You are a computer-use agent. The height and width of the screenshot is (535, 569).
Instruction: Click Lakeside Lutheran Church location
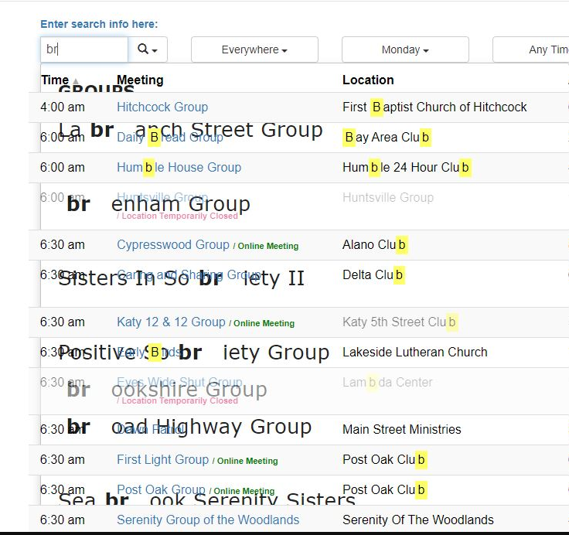415,352
